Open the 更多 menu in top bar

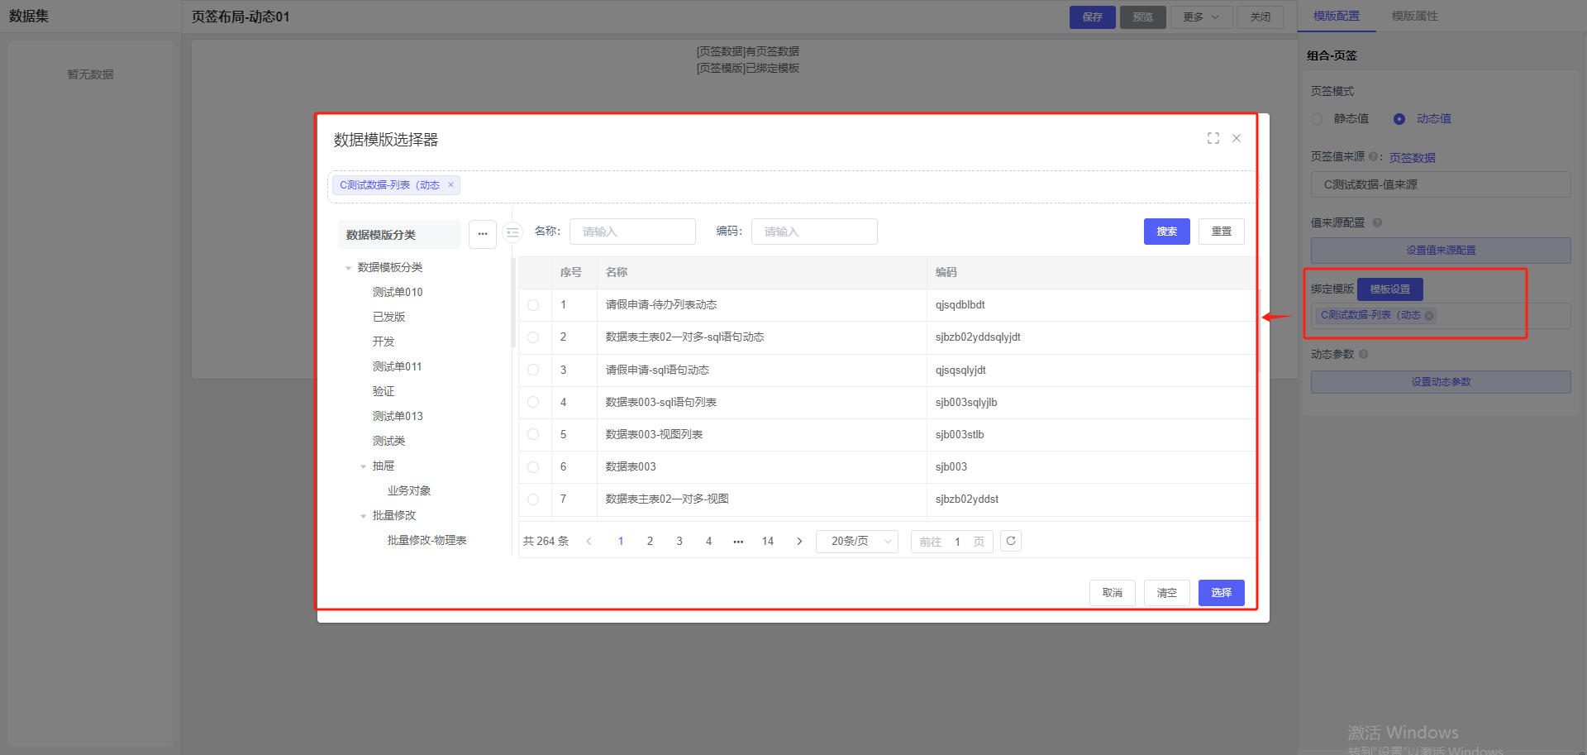1201,17
